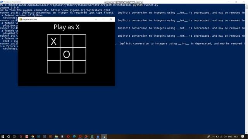
Task: Close the pygame window
Action: [x=111, y=19]
